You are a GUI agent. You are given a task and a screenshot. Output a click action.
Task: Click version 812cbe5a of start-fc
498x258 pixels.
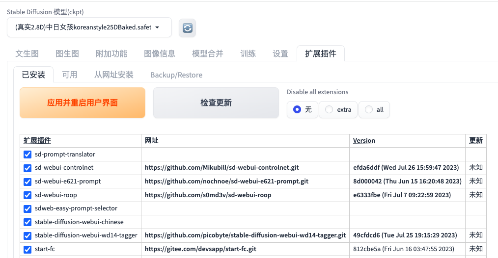403,249
